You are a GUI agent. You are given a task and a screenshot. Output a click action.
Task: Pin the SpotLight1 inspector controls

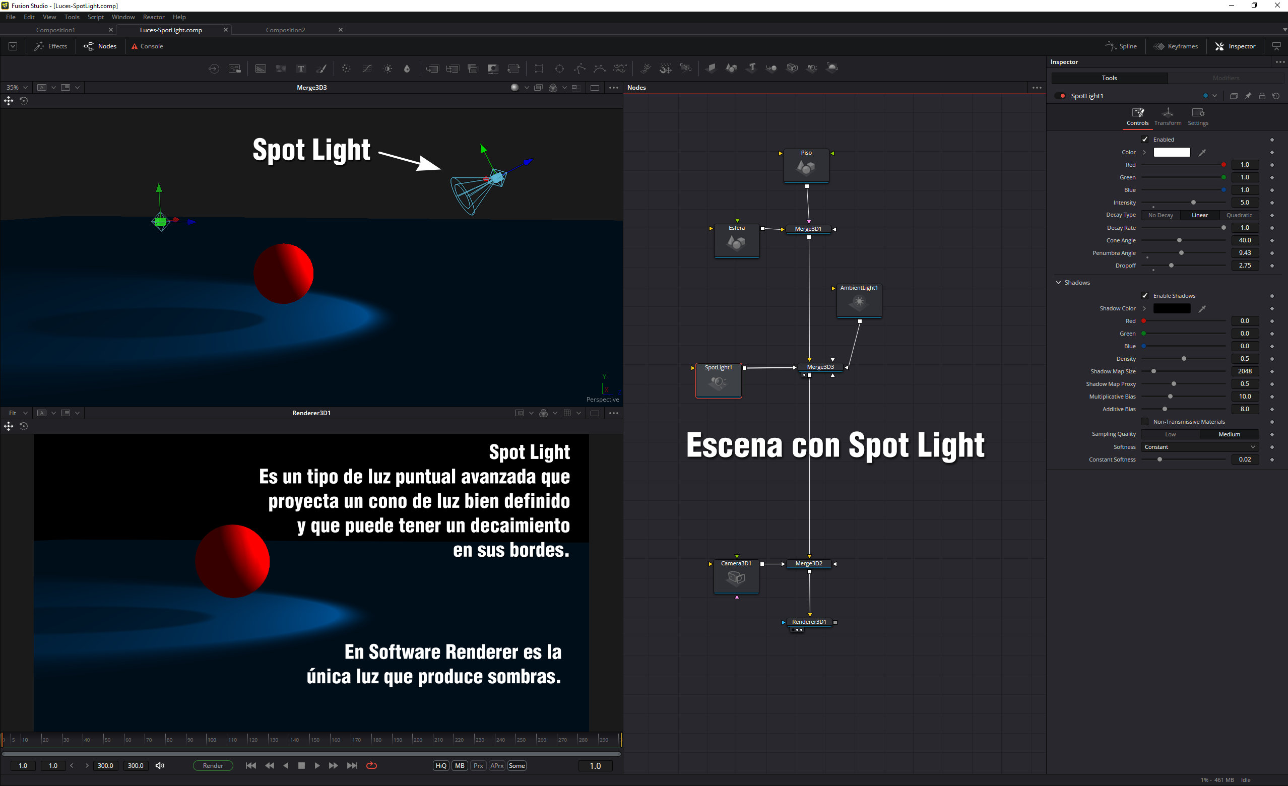click(x=1248, y=96)
